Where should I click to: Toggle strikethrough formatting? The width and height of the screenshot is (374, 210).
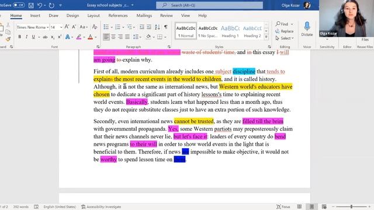[45, 37]
